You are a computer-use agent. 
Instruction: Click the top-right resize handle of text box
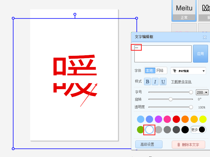pyautogui.click(x=137, y=18)
